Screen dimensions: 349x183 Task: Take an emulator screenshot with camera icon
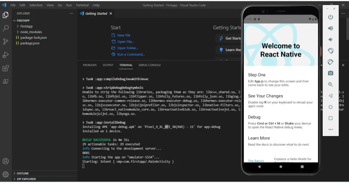(330, 73)
